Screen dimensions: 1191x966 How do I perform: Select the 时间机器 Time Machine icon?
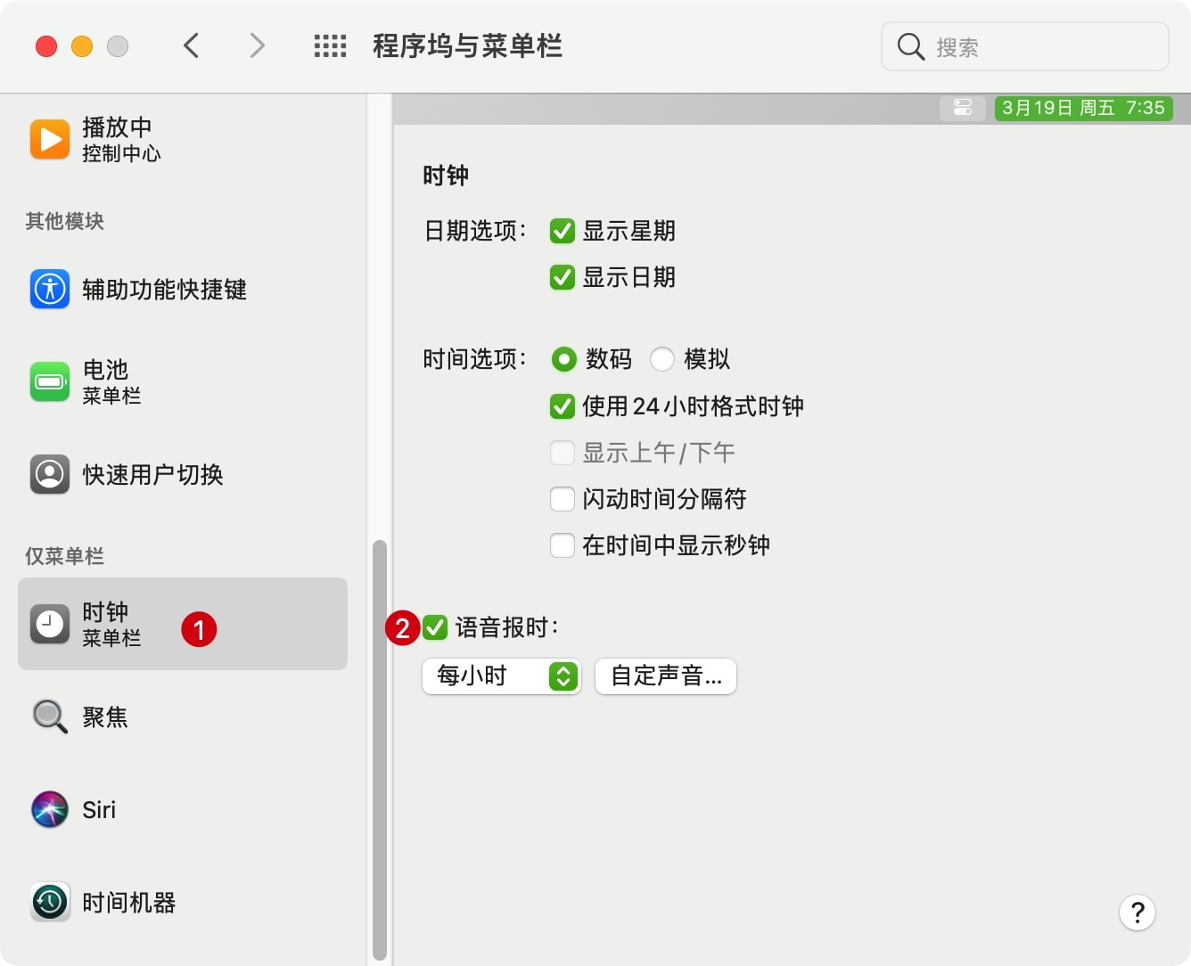(x=50, y=902)
